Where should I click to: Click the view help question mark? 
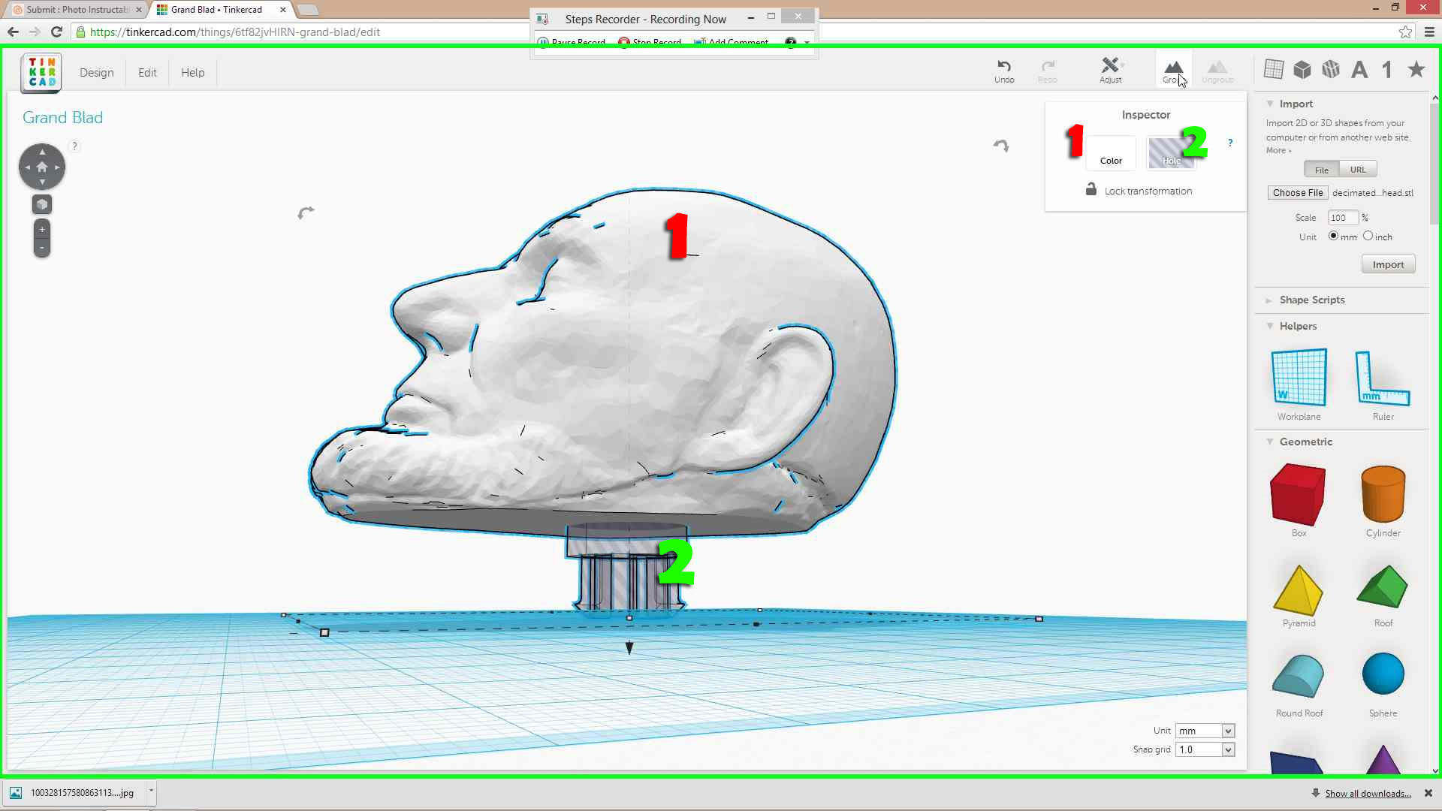(74, 146)
